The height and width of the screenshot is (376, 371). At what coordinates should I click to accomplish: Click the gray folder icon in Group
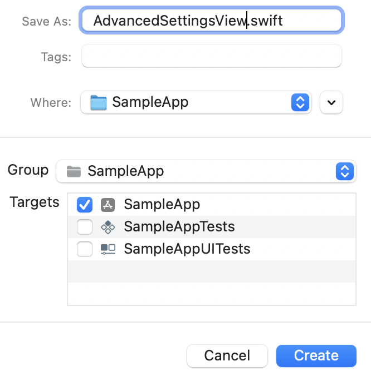point(74,171)
